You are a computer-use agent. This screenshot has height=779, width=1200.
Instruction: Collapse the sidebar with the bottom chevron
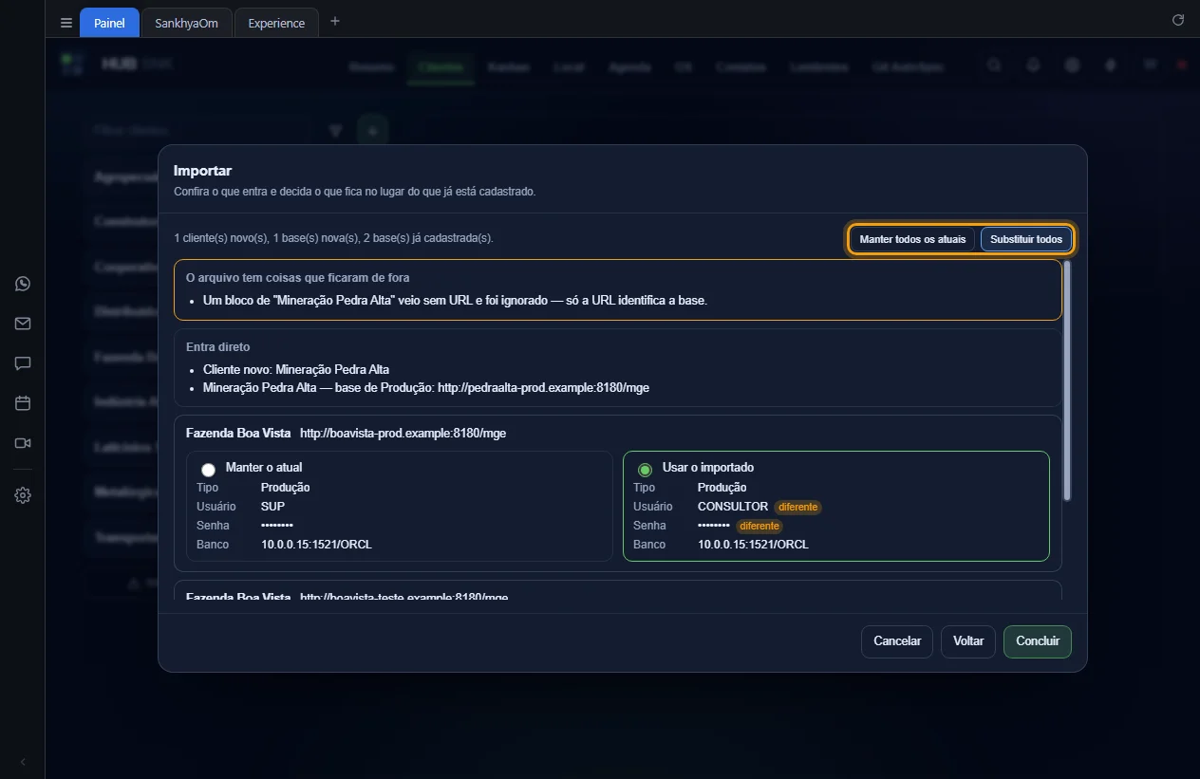23,762
